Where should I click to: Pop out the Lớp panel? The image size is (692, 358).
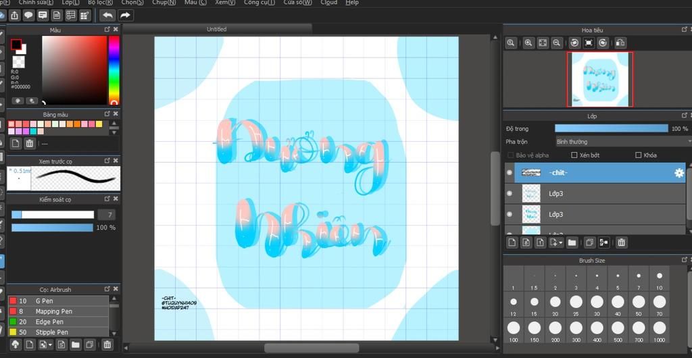(x=685, y=116)
